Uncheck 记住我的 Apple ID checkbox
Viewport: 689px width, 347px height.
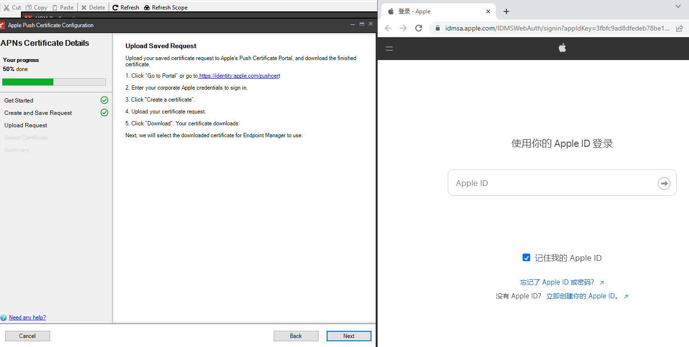pyautogui.click(x=526, y=257)
